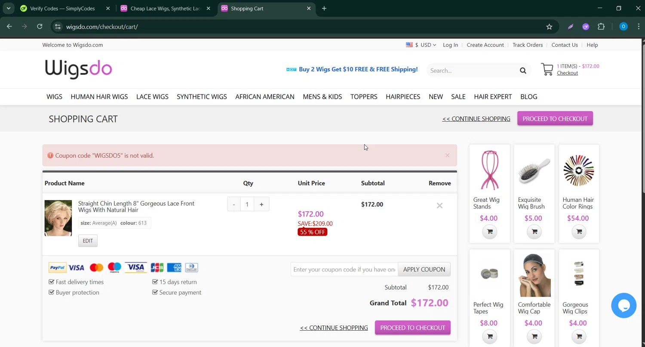Switch to Cheap Lace Wigs tab
Screen dimensions: 645x347
(x=166, y=8)
